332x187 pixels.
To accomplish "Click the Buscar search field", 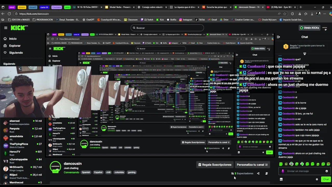I will (x=167, y=28).
